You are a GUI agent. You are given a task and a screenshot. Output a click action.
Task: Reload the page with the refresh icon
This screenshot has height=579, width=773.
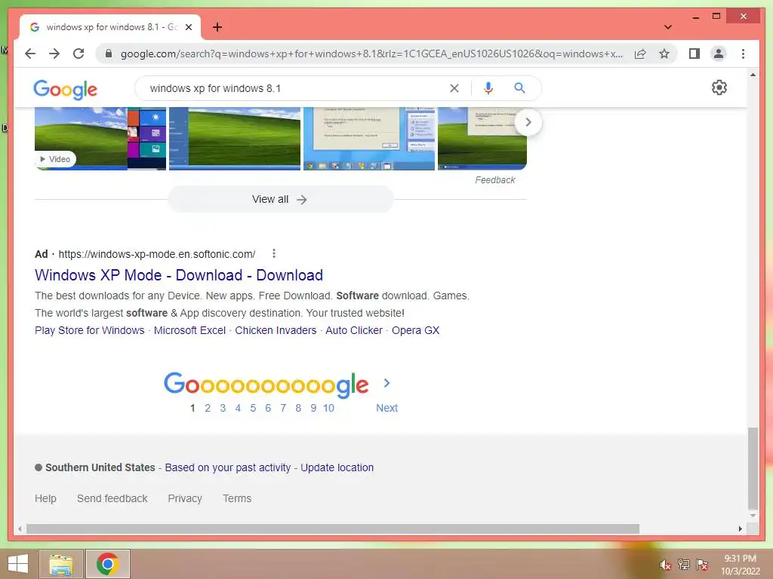coord(79,54)
